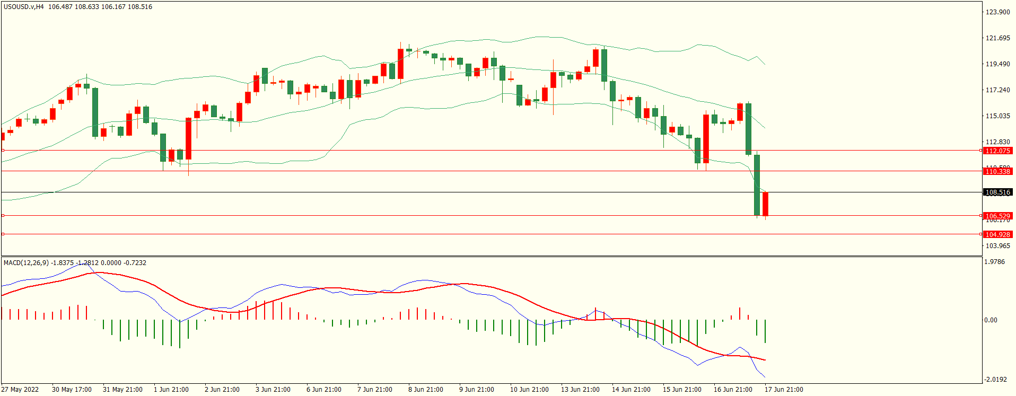Click the 1.9786 MACD scale value

[994, 262]
